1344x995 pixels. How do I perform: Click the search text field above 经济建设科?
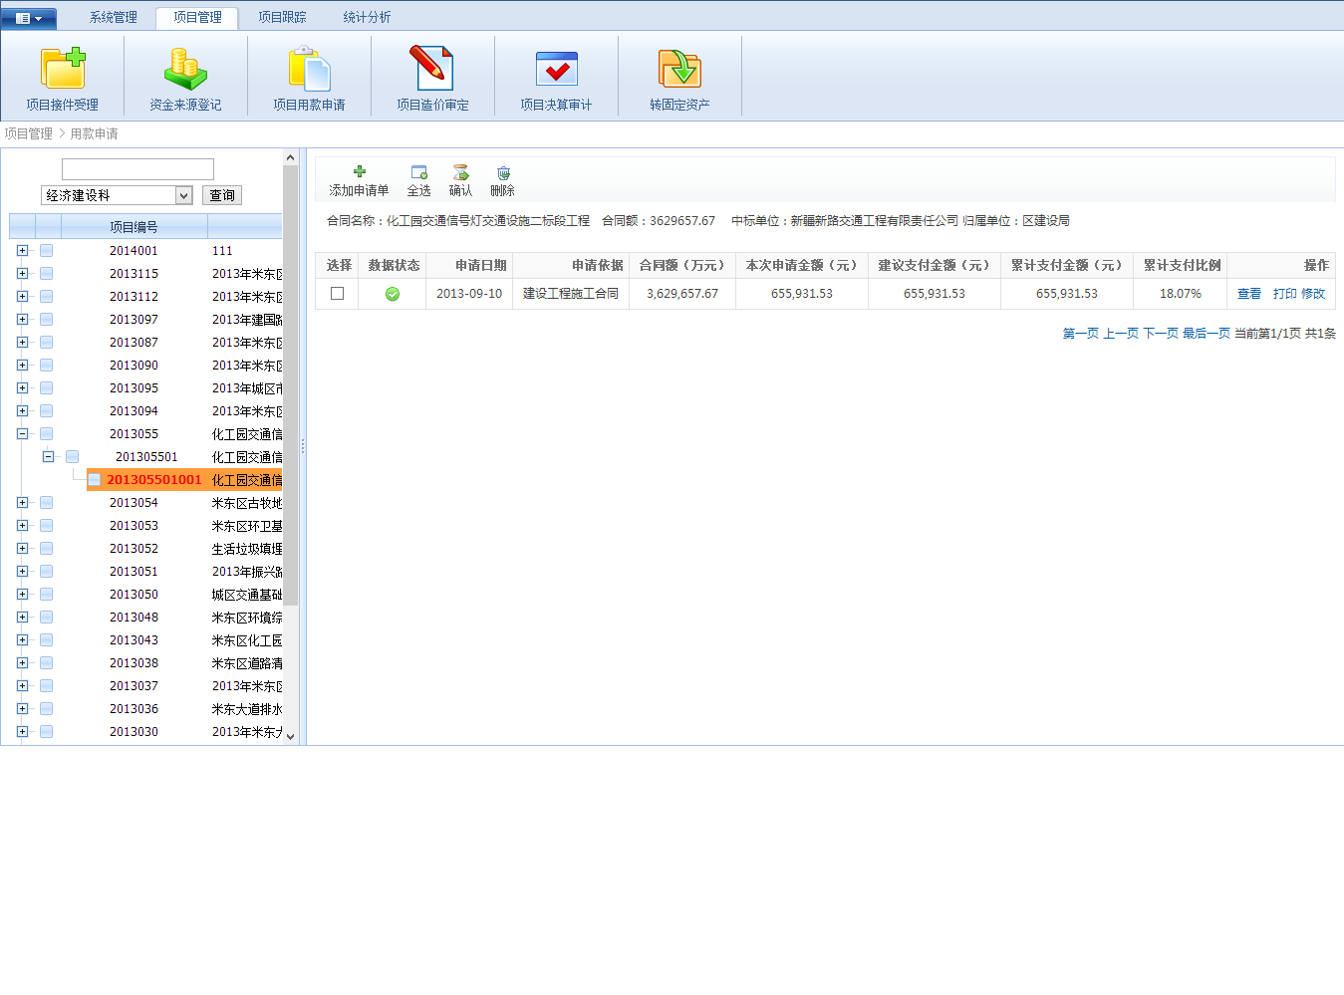pos(137,169)
